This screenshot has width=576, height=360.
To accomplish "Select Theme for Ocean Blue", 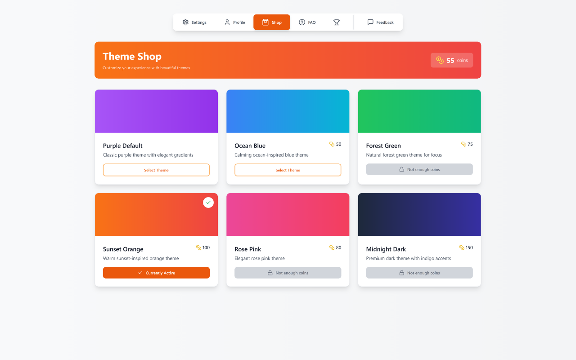I will click(288, 170).
